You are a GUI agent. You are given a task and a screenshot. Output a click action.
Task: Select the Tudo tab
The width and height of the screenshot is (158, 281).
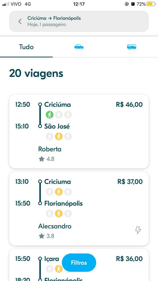pyautogui.click(x=26, y=47)
